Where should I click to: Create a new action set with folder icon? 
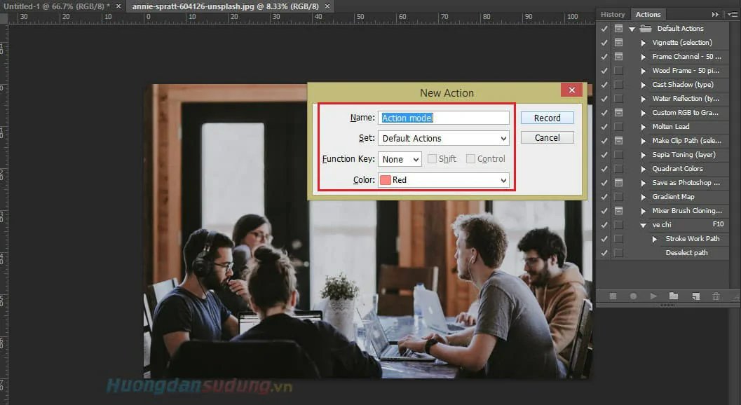pos(674,296)
